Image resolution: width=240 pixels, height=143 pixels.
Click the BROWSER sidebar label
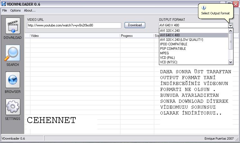click(13, 92)
